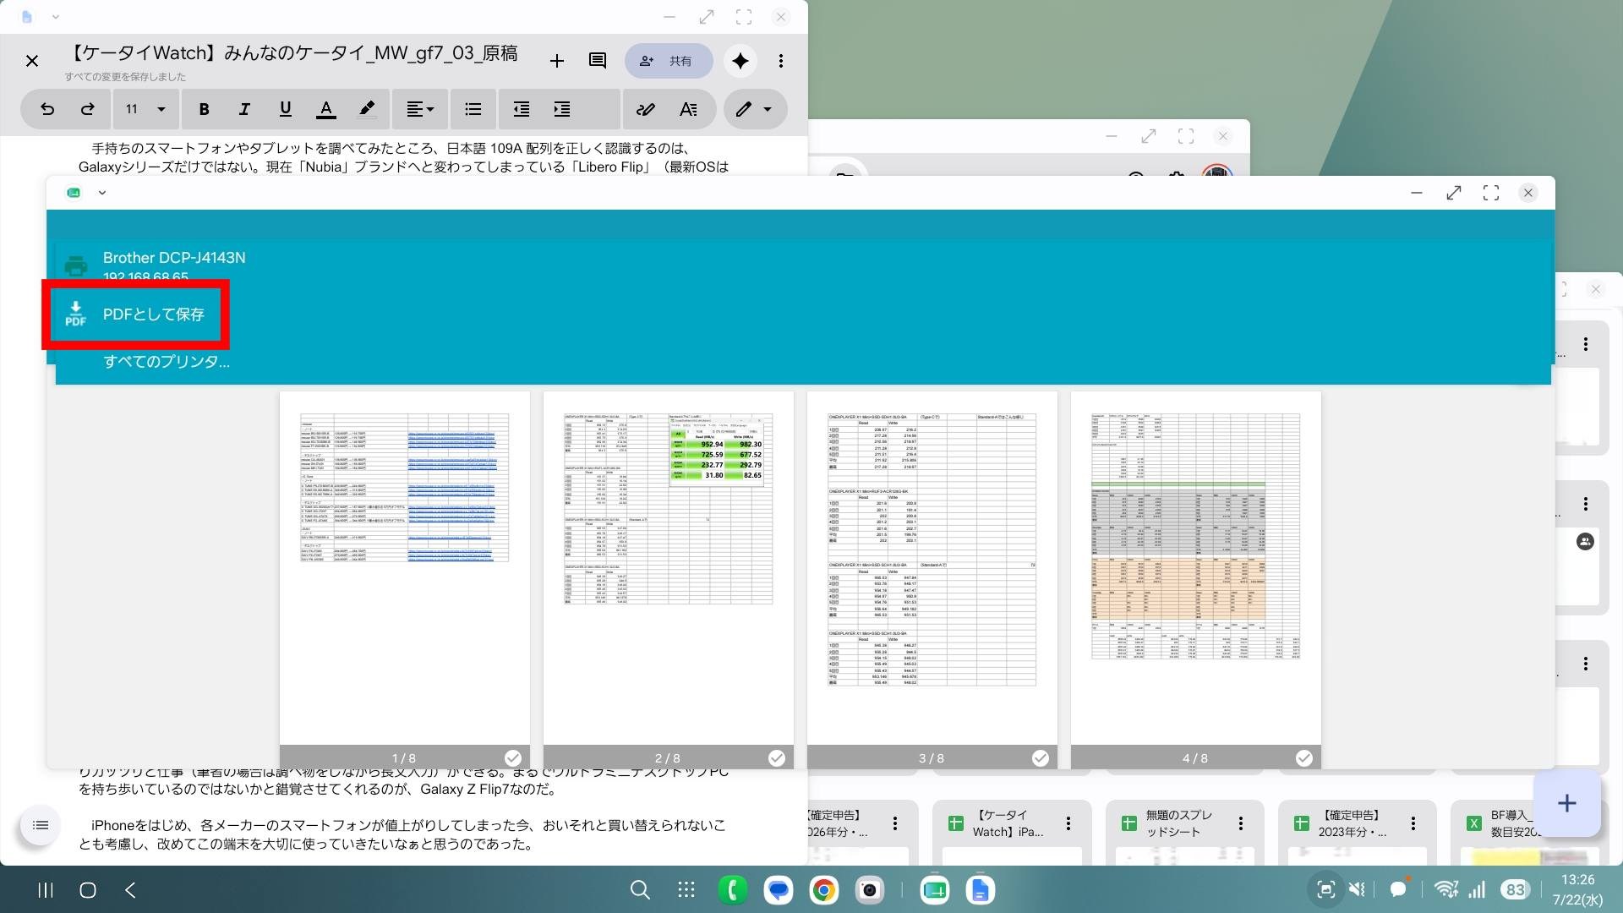Viewport: 1623px width, 913px height.
Task: Toggle page 1/8 print selection checkmark
Action: coord(513,758)
